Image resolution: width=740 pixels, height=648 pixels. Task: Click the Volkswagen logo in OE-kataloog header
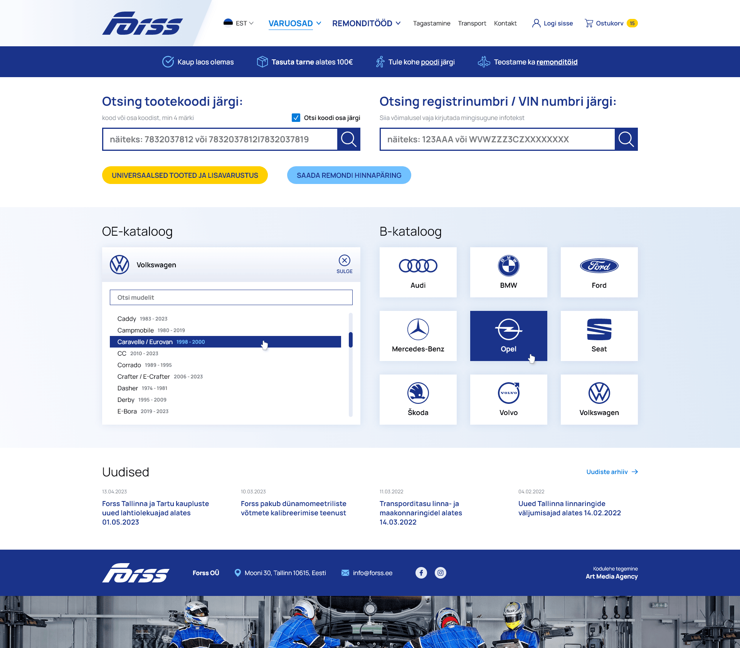tap(119, 265)
